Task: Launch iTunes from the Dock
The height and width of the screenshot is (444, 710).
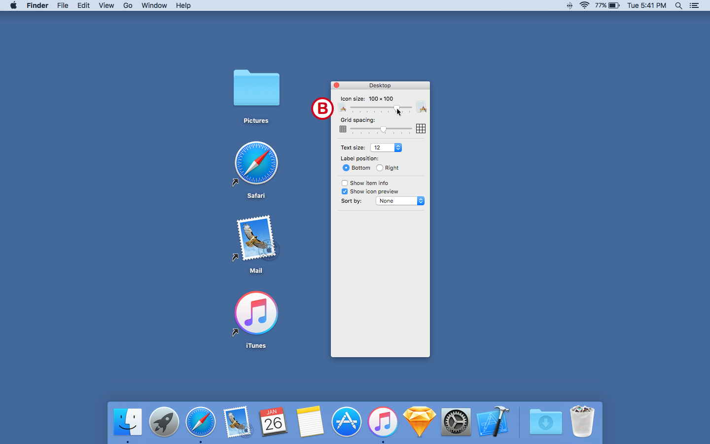Action: 383,422
